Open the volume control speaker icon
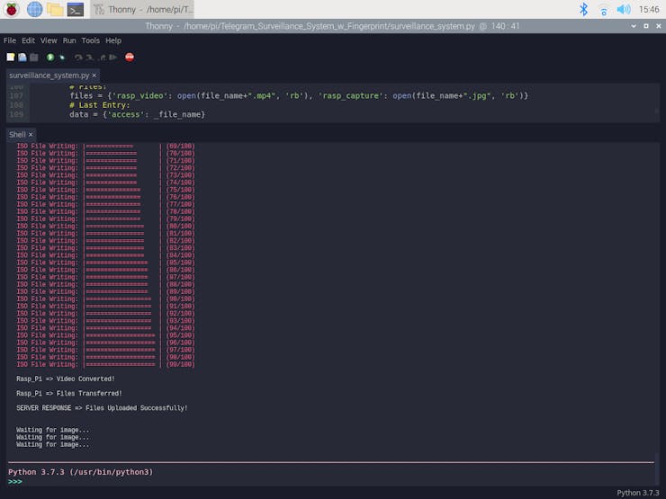This screenshot has width=666, height=499. (623, 9)
